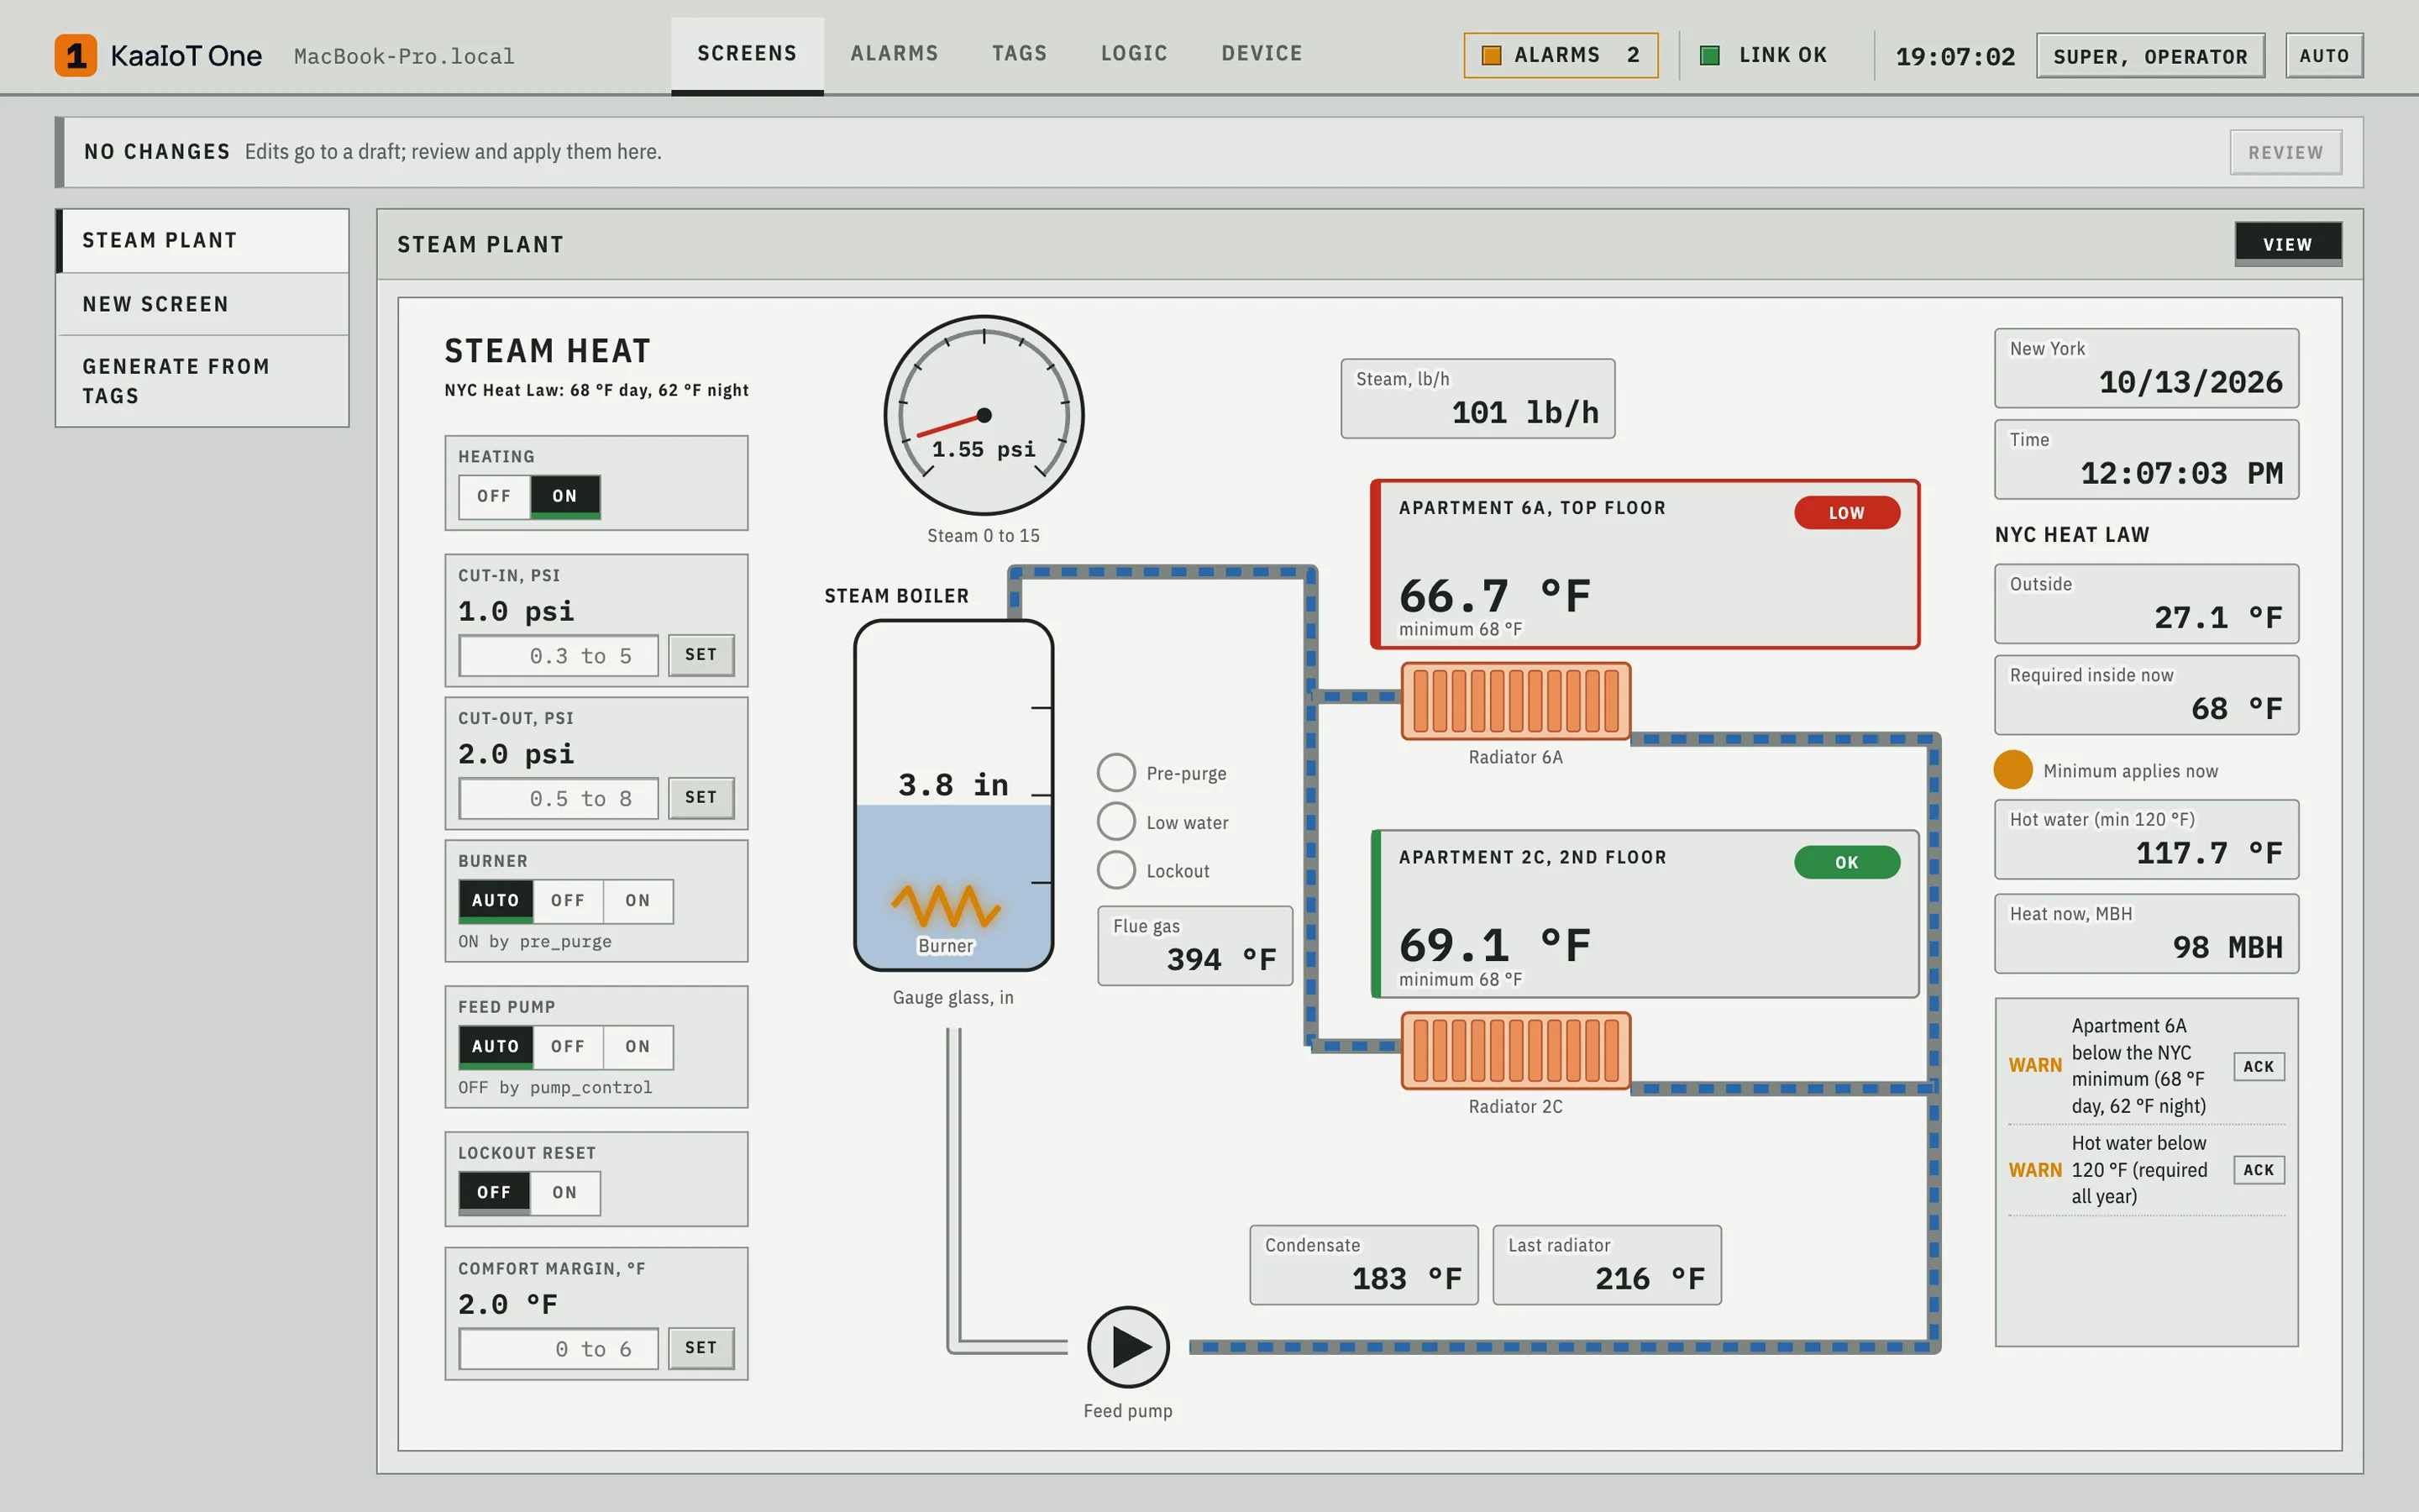The image size is (2419, 1512).
Task: Click the Radiator 6A graphic
Action: point(1515,701)
